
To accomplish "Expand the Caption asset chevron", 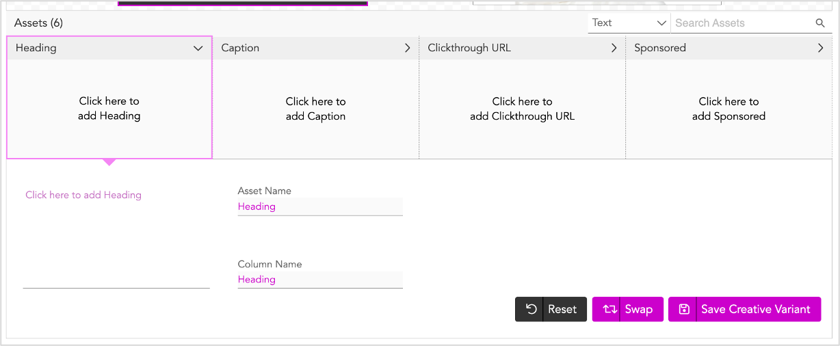I will pos(408,48).
